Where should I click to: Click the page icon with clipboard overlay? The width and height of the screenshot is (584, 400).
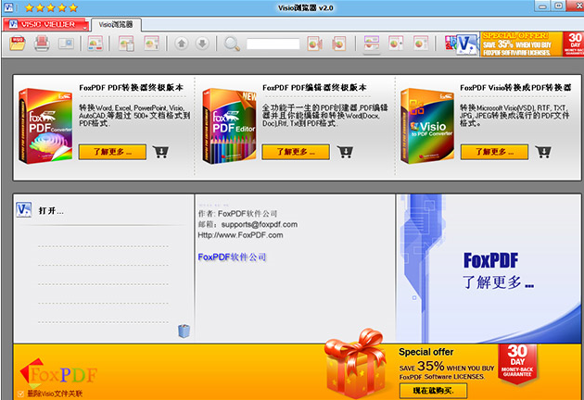(x=126, y=44)
